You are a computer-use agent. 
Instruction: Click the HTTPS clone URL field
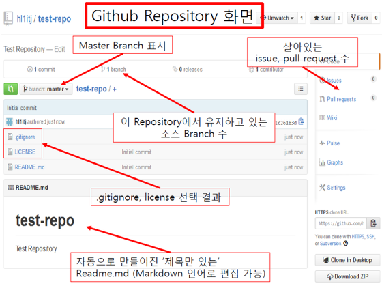pos(341,223)
